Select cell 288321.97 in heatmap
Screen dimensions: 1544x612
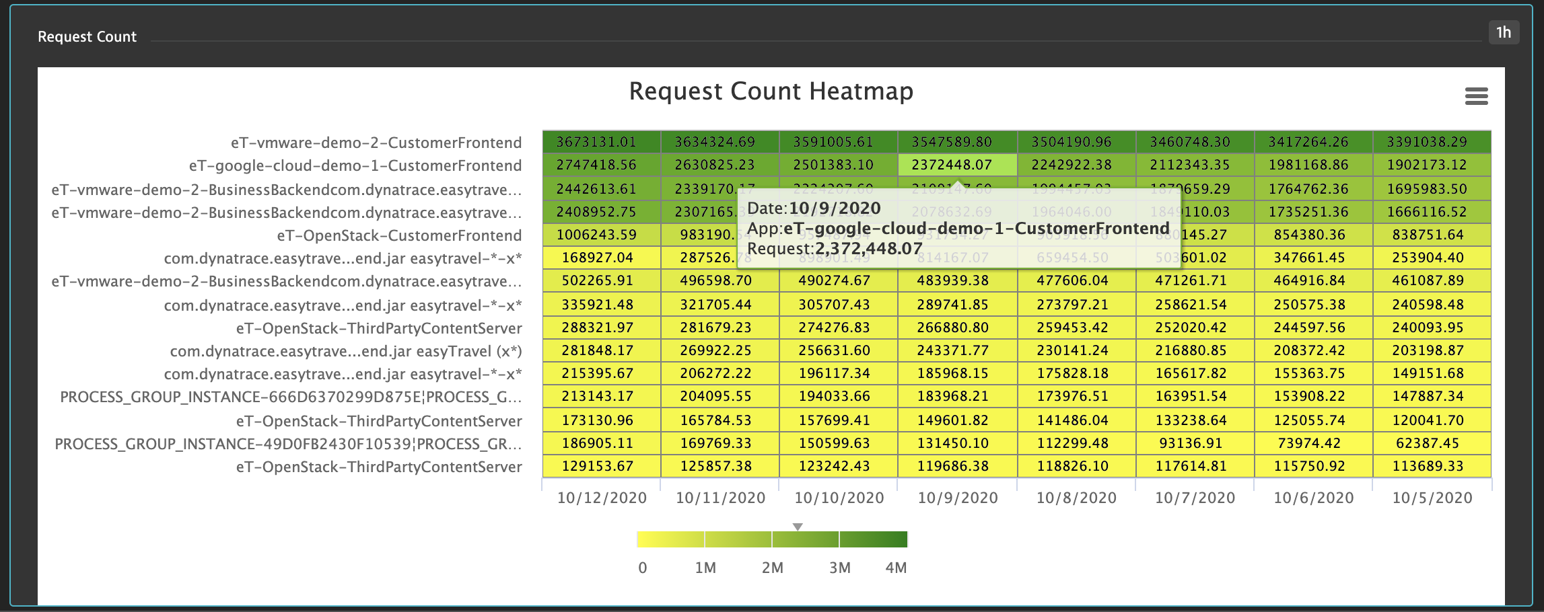tap(602, 328)
